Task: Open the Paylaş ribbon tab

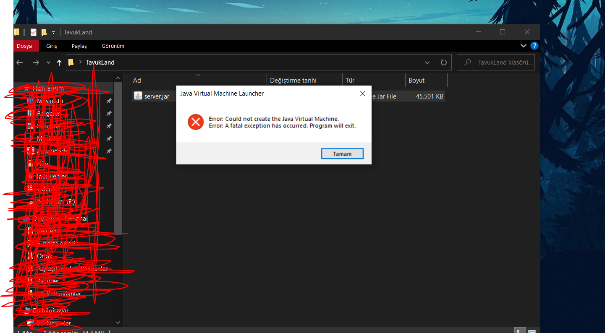Action: (79, 46)
